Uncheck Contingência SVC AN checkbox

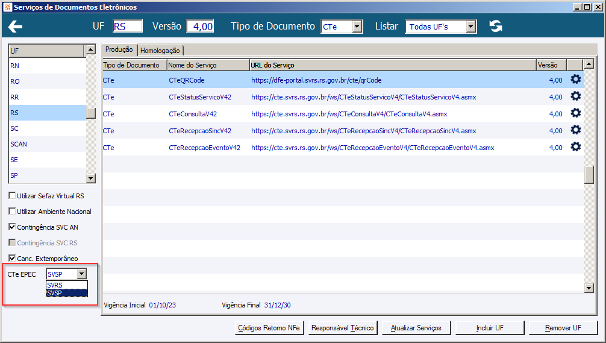click(x=12, y=227)
